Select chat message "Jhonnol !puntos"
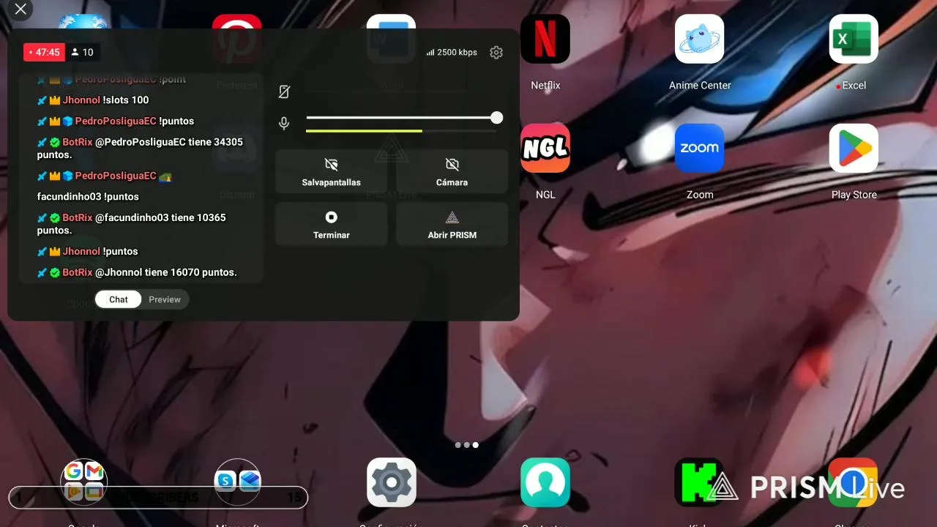This screenshot has width=937, height=527. (88, 252)
